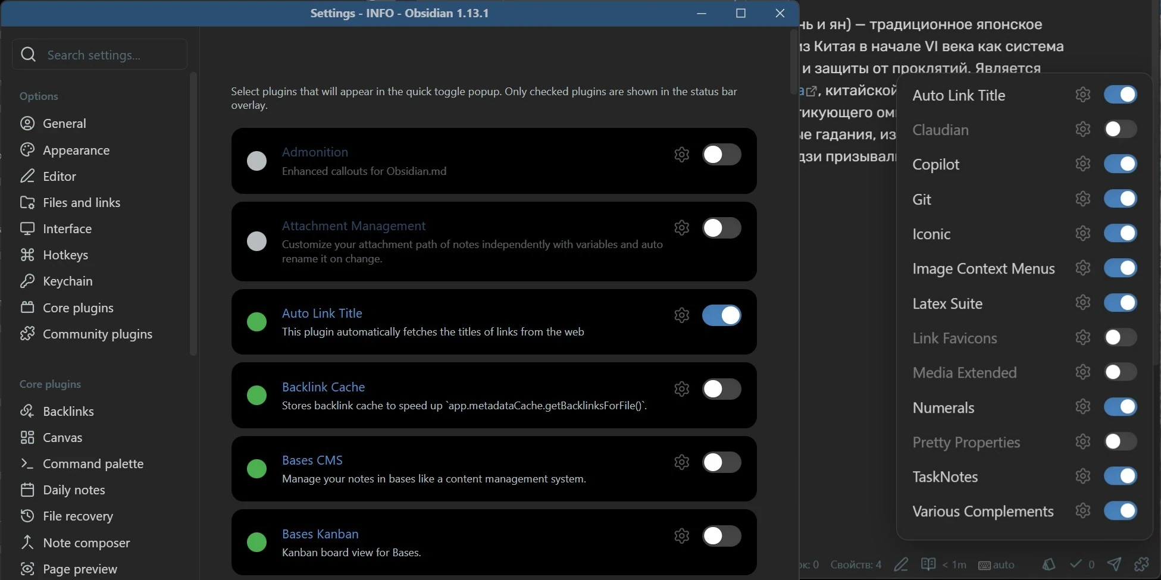Enable Bases Kanban toggle switch
The width and height of the screenshot is (1161, 580).
pyautogui.click(x=721, y=536)
